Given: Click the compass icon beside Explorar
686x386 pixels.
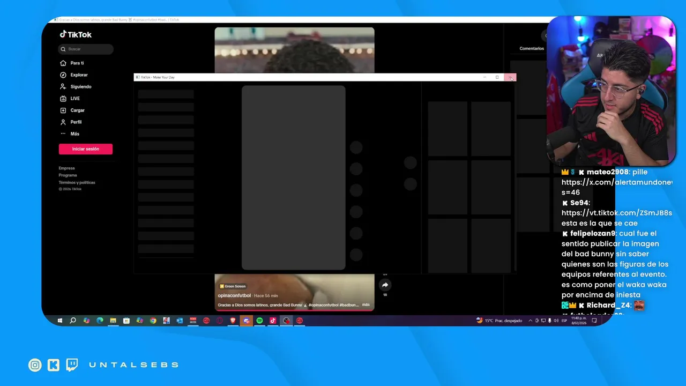Looking at the screenshot, I should 63,75.
